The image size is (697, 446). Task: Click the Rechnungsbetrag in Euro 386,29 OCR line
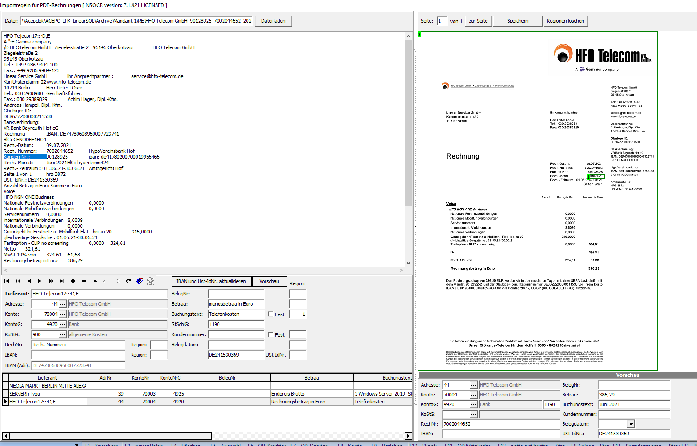pyautogui.click(x=43, y=260)
